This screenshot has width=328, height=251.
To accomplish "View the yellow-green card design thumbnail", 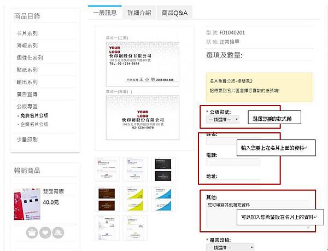I will coord(135,199).
